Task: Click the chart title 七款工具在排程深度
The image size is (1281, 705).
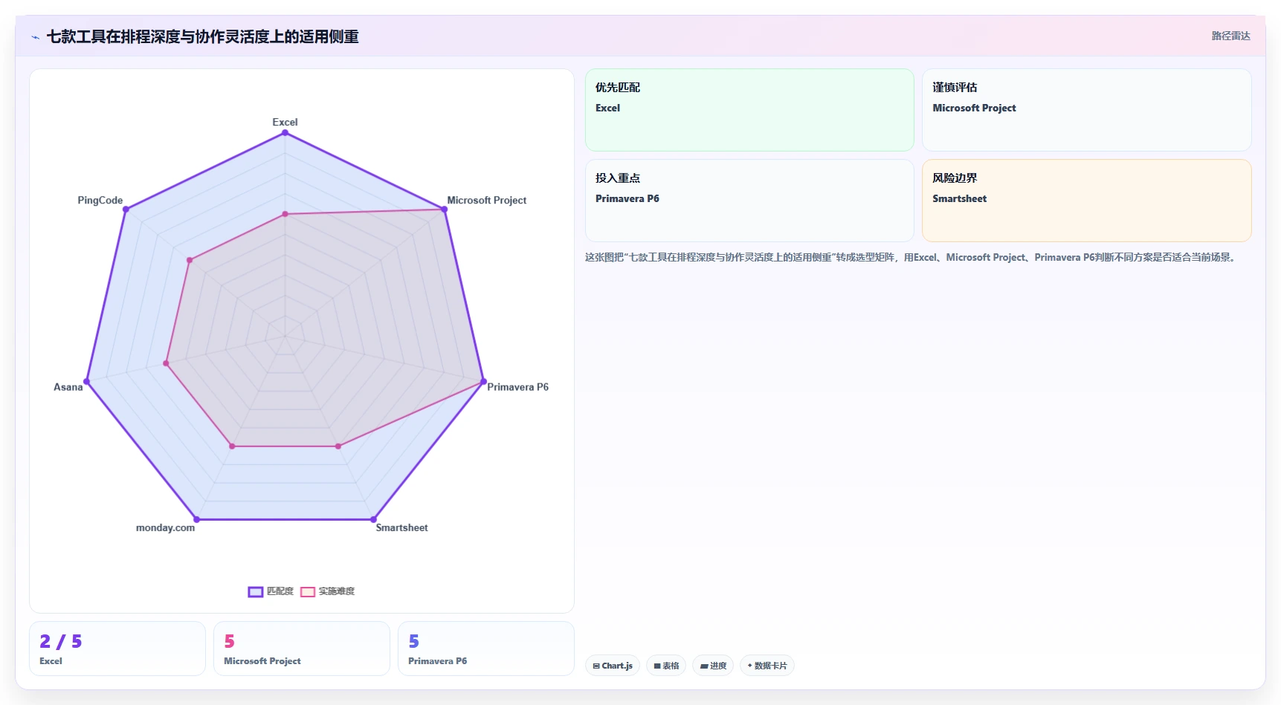Action: click(202, 36)
